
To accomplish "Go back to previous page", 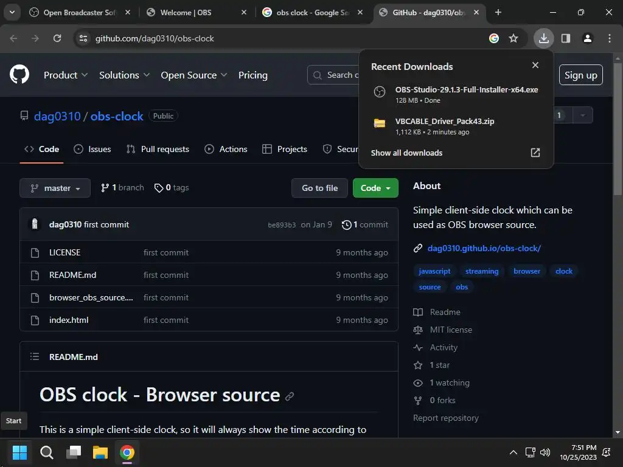I will pos(13,38).
